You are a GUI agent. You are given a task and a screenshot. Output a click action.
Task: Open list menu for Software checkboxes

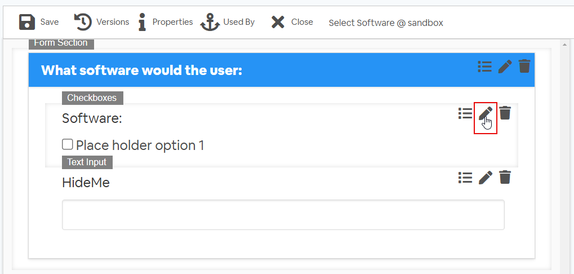point(465,113)
